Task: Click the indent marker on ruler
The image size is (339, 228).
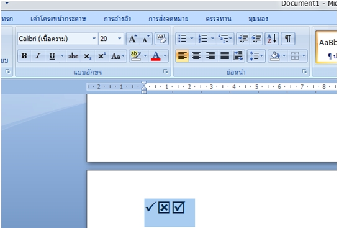Action: click(x=144, y=87)
